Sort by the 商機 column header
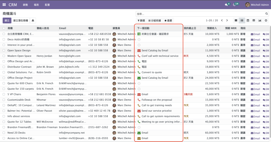271x142 pixels. pyautogui.click(x=10, y=28)
